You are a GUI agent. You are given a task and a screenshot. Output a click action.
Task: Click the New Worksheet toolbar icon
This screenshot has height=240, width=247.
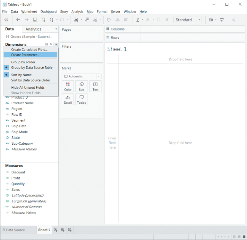tap(76, 20)
